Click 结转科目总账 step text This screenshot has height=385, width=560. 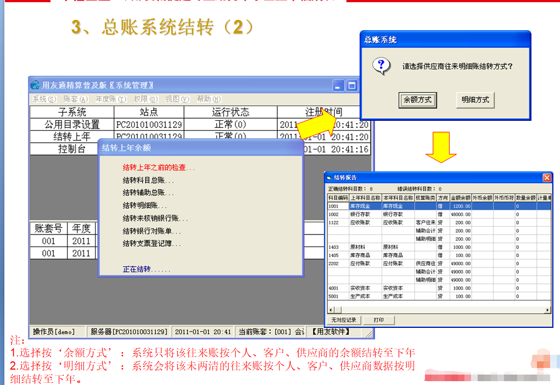pyautogui.click(x=148, y=180)
